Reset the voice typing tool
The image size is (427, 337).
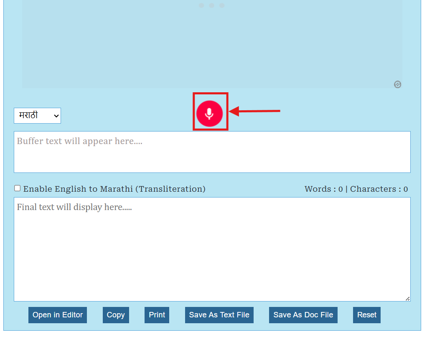pyautogui.click(x=366, y=315)
